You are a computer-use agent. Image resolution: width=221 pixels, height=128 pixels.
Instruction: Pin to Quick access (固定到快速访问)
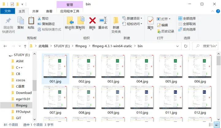[8, 25]
